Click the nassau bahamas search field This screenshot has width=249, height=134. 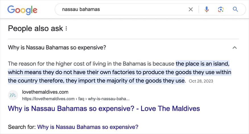121,9
